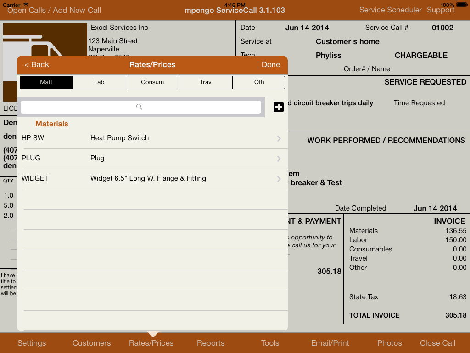
Task: Open the Reports toolbar item
Action: click(211, 343)
